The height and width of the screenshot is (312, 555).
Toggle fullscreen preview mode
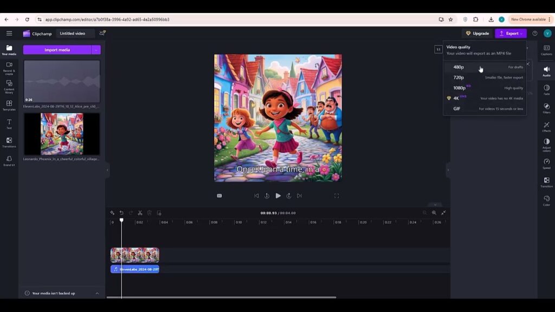coord(336,196)
